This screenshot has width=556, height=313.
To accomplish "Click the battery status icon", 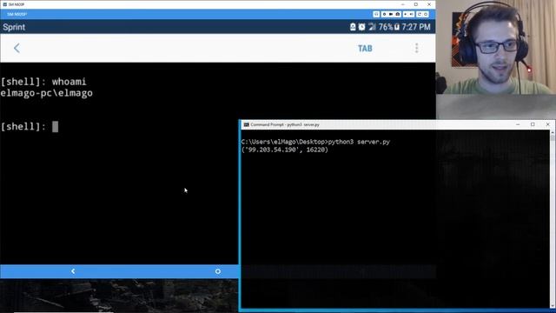I will tap(397, 27).
